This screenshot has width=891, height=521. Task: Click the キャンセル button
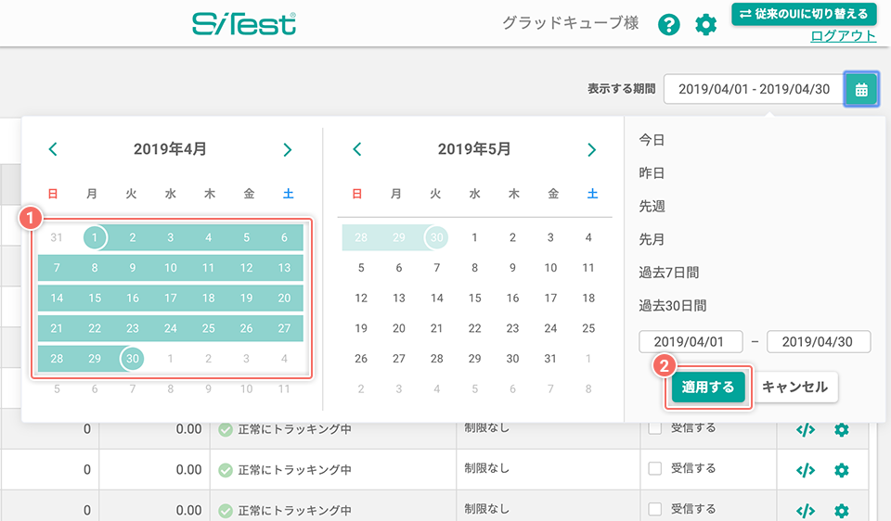click(795, 388)
